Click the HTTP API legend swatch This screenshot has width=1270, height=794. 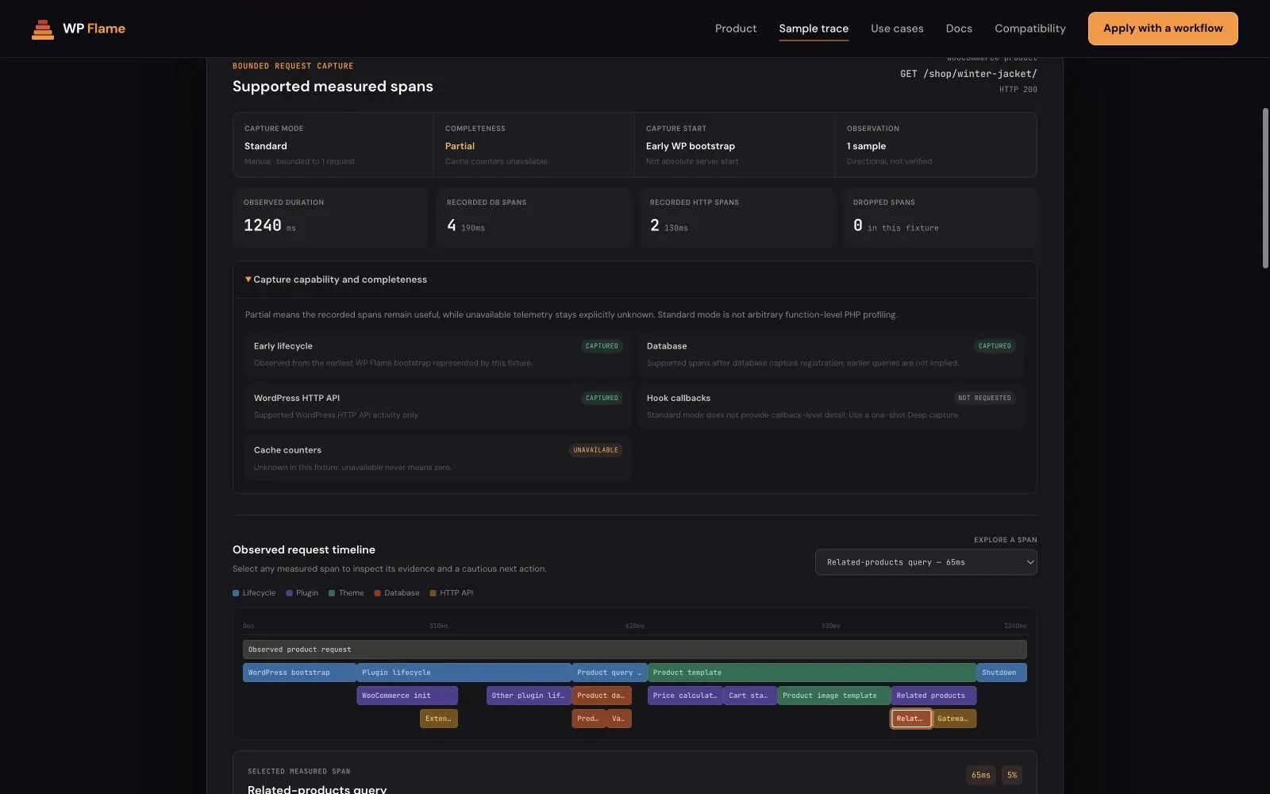433,593
